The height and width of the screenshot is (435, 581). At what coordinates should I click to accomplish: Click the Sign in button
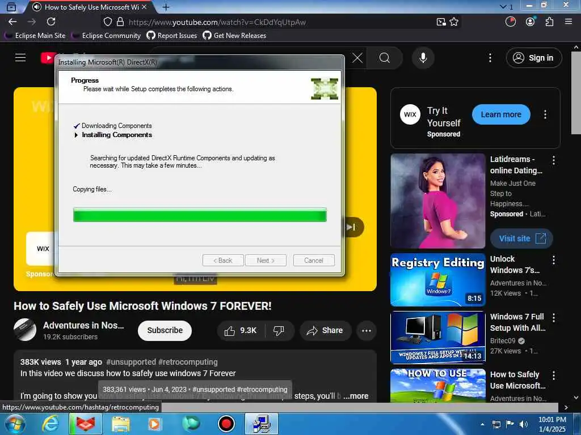[534, 58]
